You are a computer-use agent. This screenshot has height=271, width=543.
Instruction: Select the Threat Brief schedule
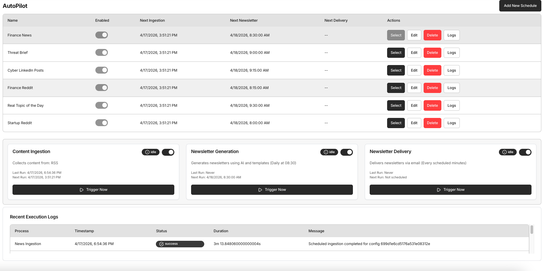(x=396, y=53)
